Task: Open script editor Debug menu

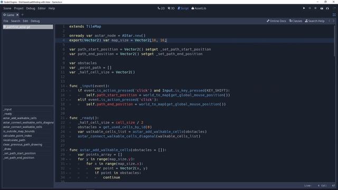Action: pos(35,21)
